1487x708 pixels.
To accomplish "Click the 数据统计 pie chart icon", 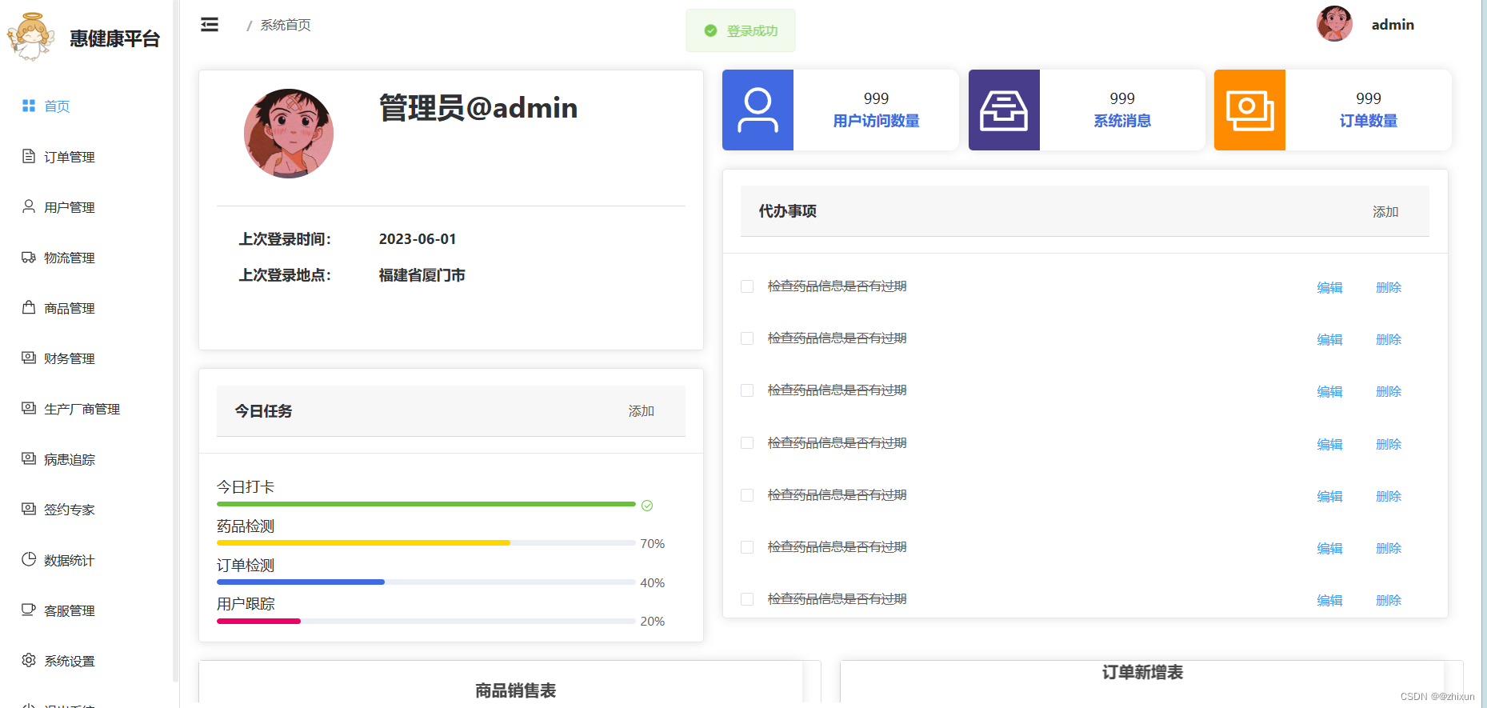I will 29,559.
